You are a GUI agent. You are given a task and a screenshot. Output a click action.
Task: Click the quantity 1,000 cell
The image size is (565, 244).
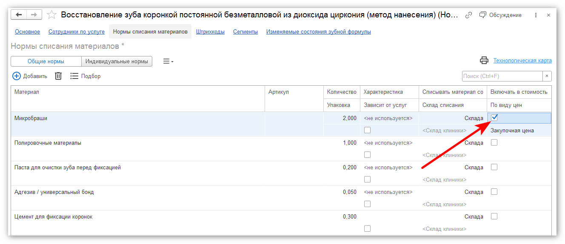coord(342,143)
